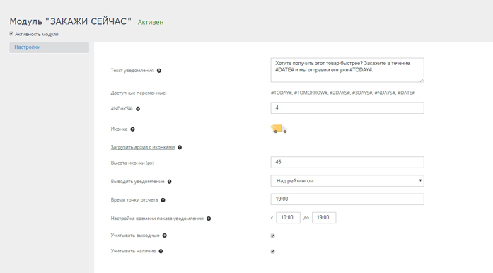Uncheck the Учитывать наличие checkbox
493x273 pixels.
click(x=272, y=251)
